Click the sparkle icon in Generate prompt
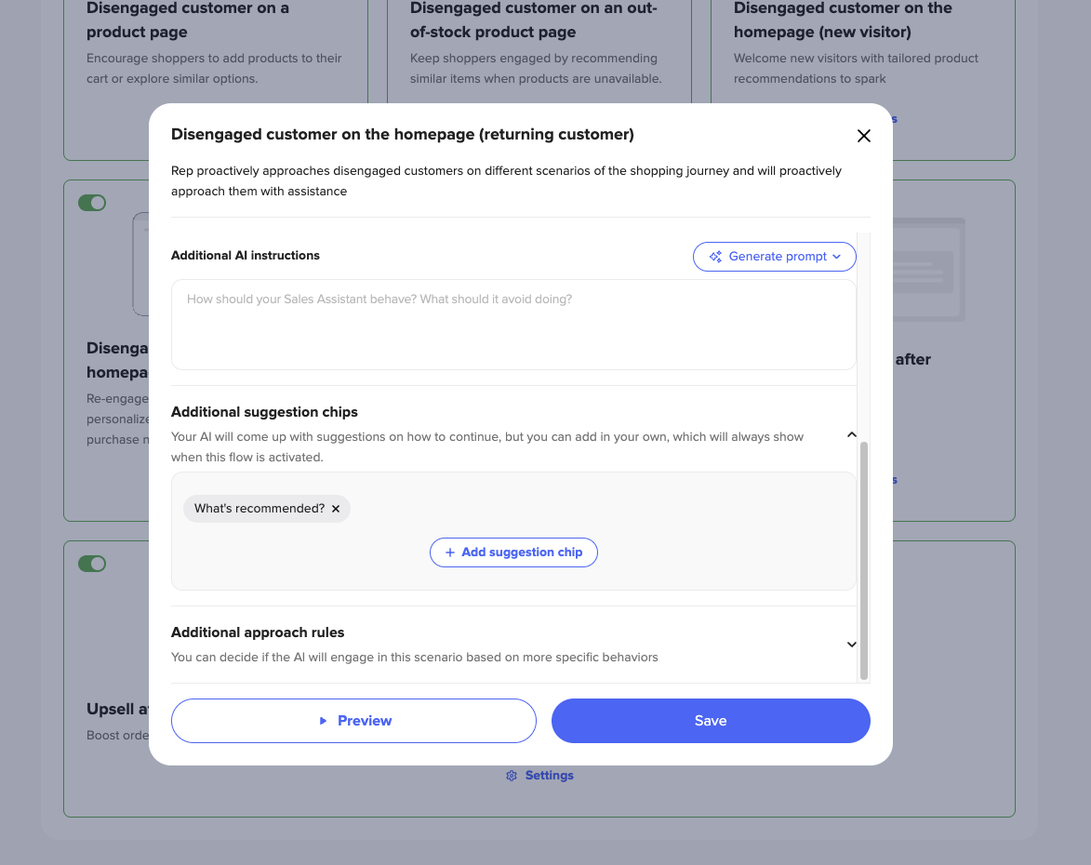The image size is (1091, 865). (x=715, y=257)
